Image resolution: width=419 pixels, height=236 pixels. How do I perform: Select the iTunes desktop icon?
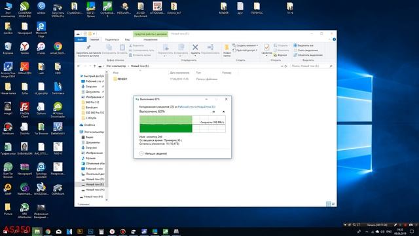41,48
